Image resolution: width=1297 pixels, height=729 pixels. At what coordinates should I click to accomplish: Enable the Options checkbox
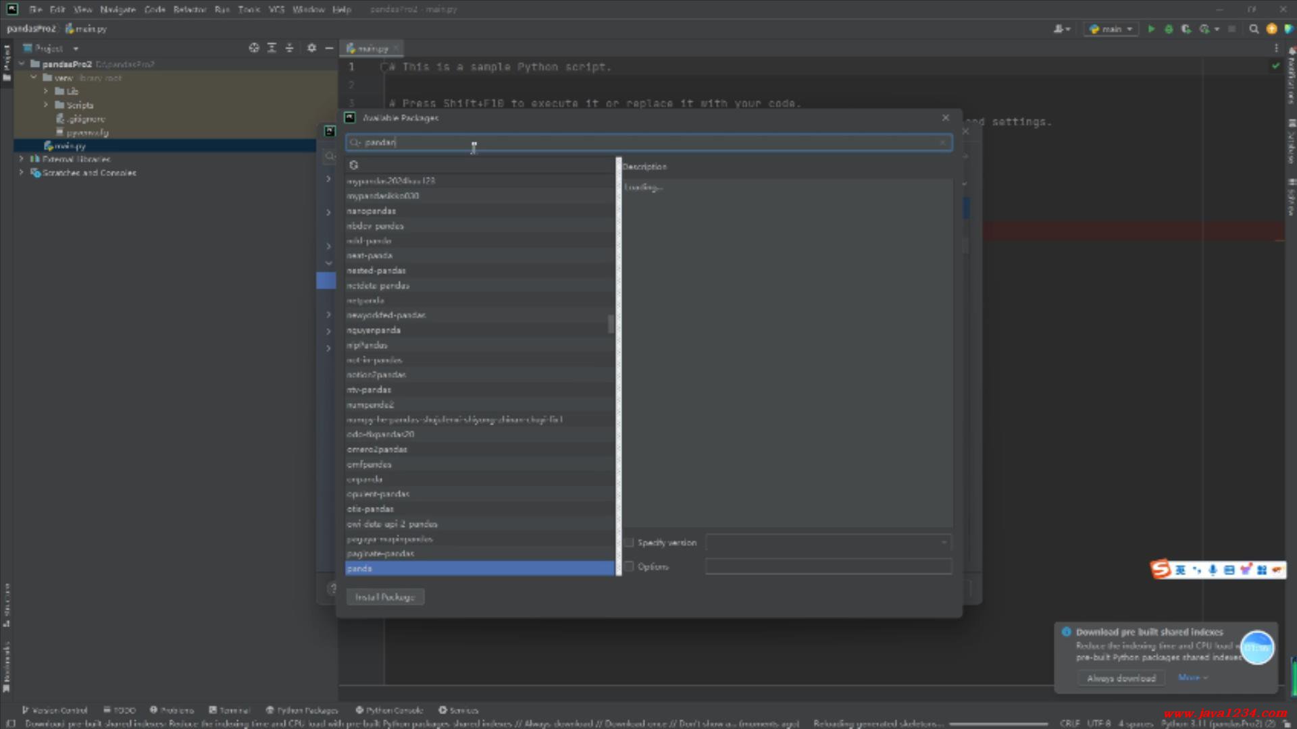630,566
